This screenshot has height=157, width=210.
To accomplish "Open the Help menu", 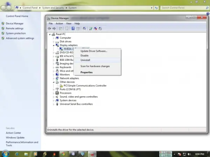I will 77,23.
